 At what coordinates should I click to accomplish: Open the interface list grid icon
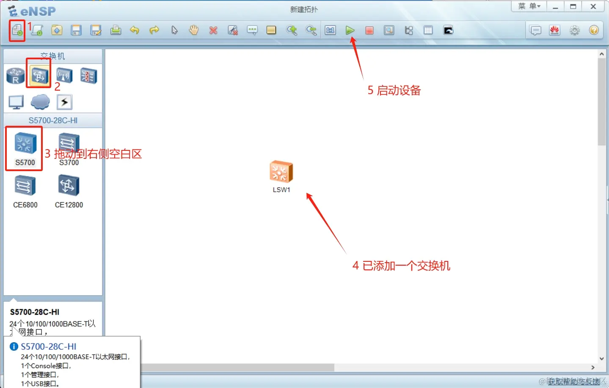point(428,30)
